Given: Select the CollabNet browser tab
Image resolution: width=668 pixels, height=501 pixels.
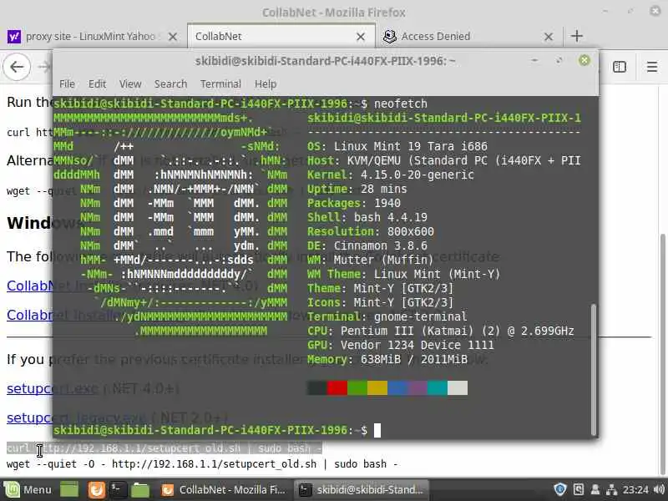Looking at the screenshot, I should 281,37.
